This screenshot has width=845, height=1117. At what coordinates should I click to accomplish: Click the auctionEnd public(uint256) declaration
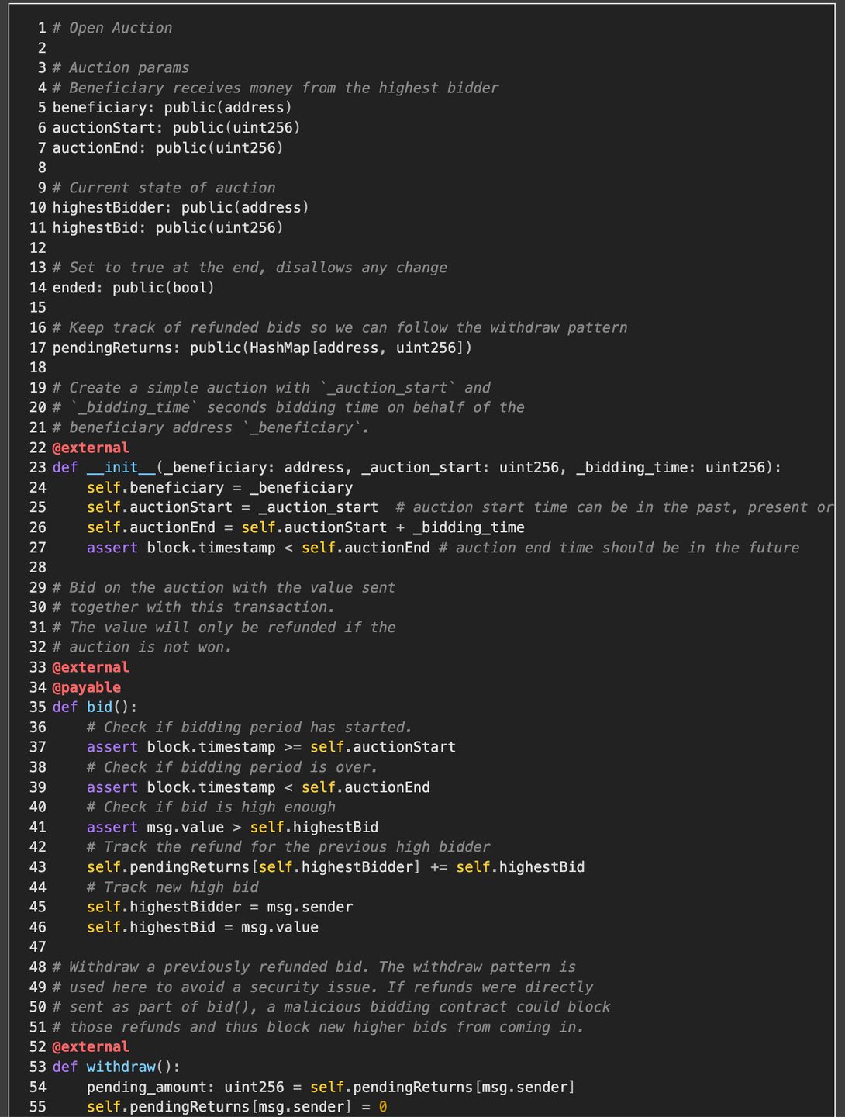(x=167, y=147)
